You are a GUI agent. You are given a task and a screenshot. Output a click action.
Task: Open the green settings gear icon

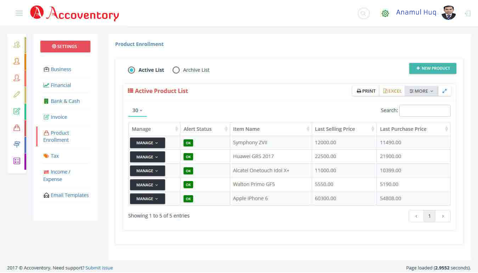(385, 13)
